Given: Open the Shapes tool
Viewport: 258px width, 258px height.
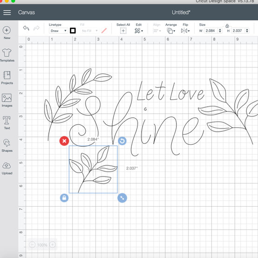Looking at the screenshot, I should coord(7,145).
